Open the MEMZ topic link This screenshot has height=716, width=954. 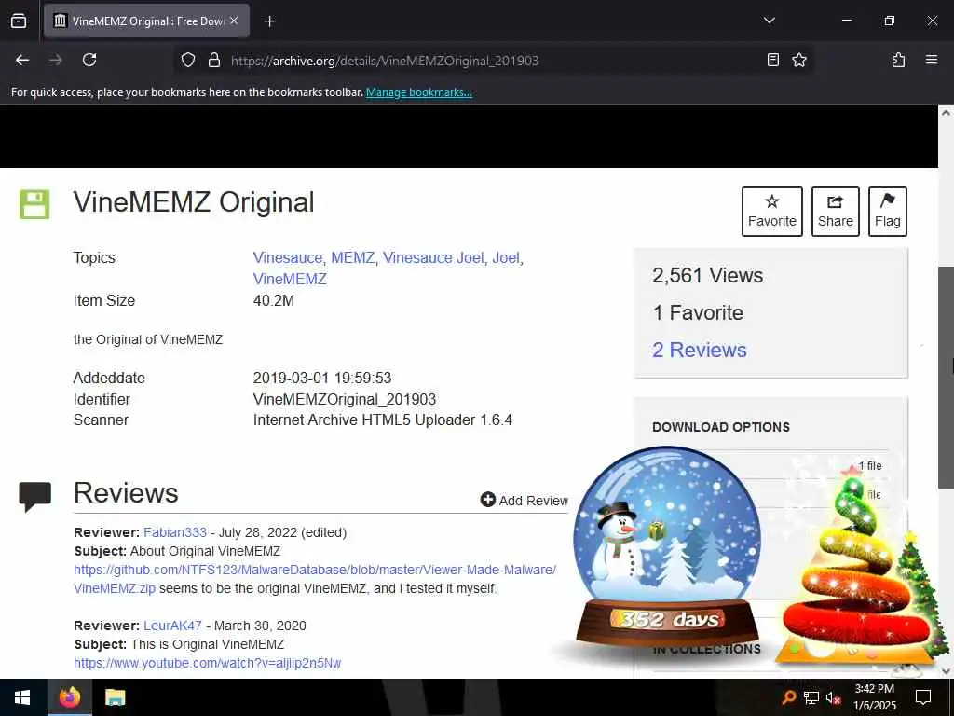352,257
